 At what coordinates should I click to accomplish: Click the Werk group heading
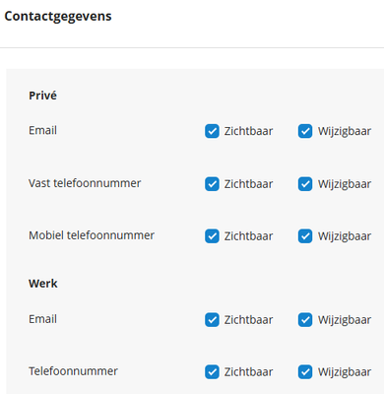pos(43,284)
